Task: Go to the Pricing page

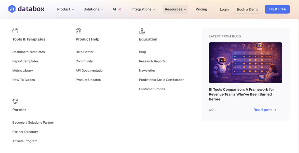Action: click(x=201, y=9)
